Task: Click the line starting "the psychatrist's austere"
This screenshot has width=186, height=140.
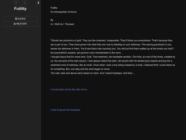Action: click(86, 53)
